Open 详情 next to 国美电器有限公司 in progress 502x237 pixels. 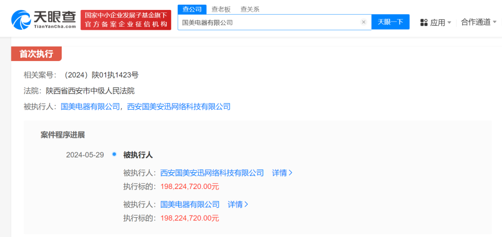[x=238, y=205]
